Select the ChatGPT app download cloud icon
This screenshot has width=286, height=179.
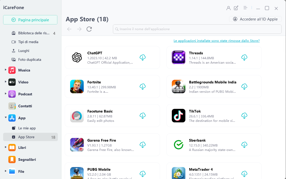[143, 57]
